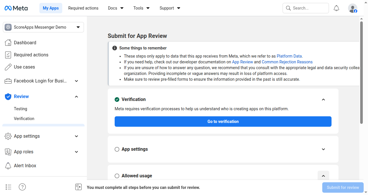This screenshot has width=368, height=195.
Task: Click the Submit for review button
Action: point(343,187)
